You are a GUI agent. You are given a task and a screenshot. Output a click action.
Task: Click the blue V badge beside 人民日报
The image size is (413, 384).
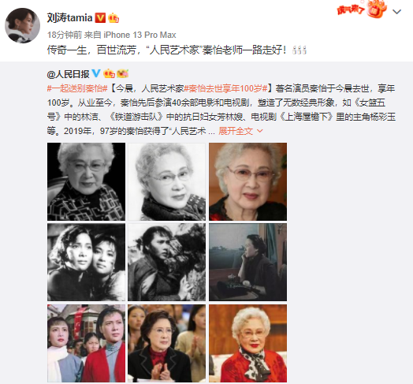(x=96, y=74)
